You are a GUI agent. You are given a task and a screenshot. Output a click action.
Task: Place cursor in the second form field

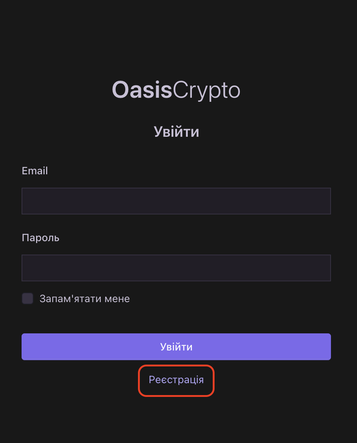(176, 268)
